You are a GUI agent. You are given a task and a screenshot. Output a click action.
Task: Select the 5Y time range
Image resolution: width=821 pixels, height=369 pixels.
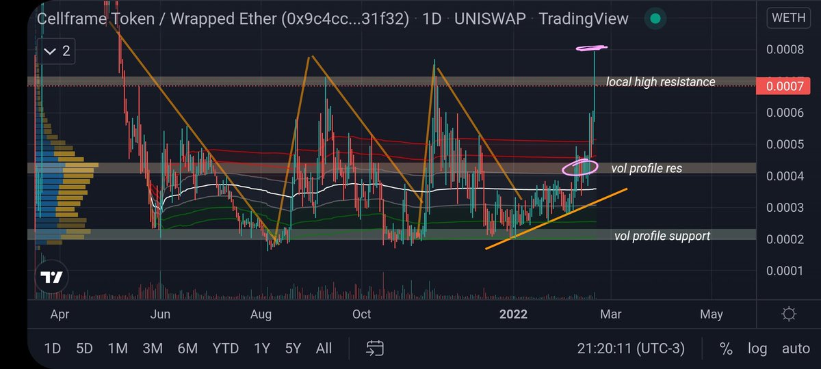coord(293,348)
